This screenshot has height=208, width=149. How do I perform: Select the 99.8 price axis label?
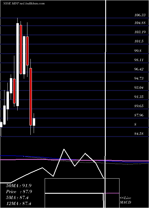pos(138,51)
